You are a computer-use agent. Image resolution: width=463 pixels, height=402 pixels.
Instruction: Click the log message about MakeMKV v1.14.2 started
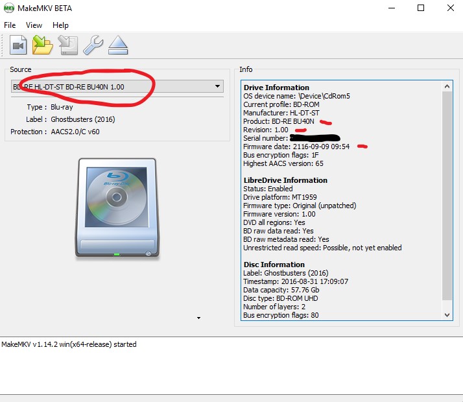[69, 344]
